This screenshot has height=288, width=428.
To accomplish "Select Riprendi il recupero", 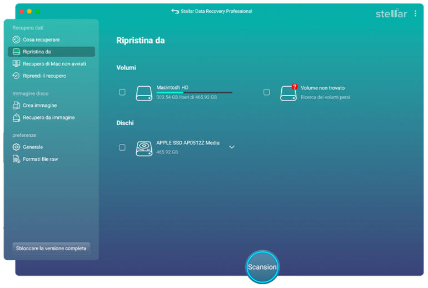I will [x=51, y=76].
